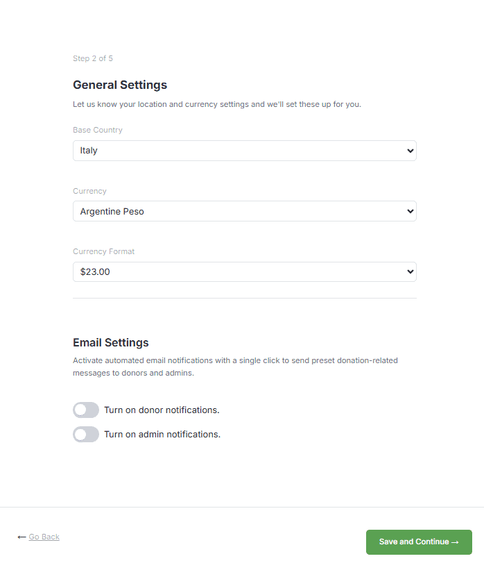
Task: Click the Turn on admin notifications label
Action: [x=162, y=434]
